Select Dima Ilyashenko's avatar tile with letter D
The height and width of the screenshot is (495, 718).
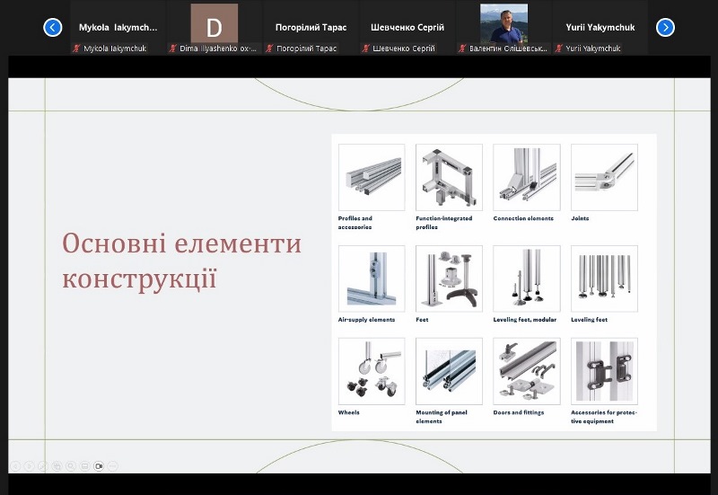(x=215, y=28)
